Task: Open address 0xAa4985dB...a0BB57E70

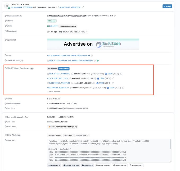Action: tap(58, 88)
